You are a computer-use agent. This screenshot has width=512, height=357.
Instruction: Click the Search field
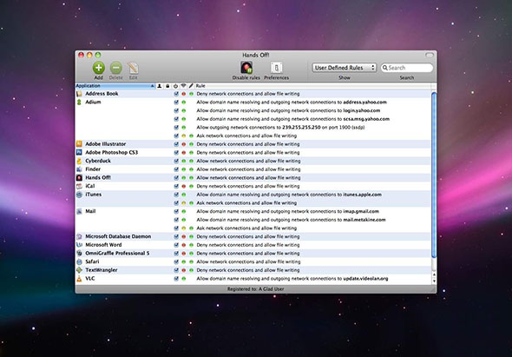(x=407, y=68)
